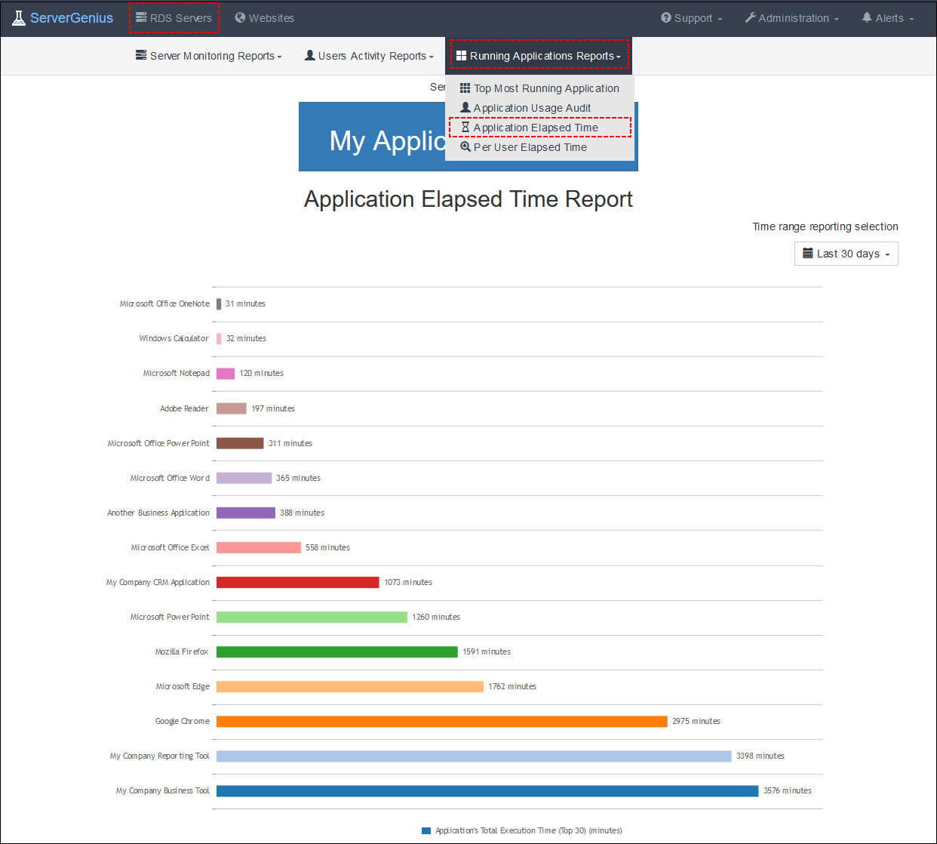Click the hourglass icon beside Application Elapsed Time
Screen dimensions: 937x844
(x=465, y=127)
